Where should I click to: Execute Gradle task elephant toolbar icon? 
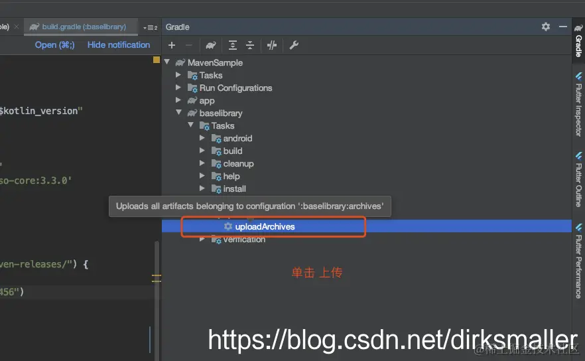click(211, 45)
